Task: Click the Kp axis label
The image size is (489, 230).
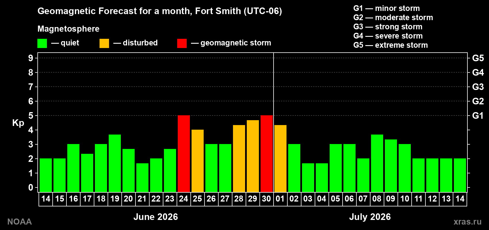Action: pos(18,123)
